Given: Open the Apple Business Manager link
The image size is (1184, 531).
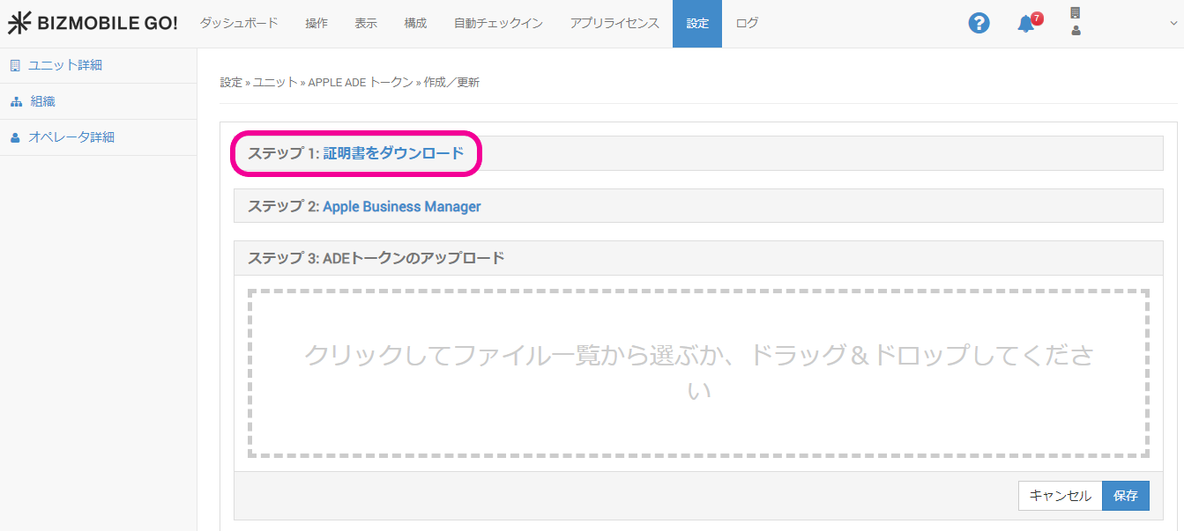Looking at the screenshot, I should [402, 206].
